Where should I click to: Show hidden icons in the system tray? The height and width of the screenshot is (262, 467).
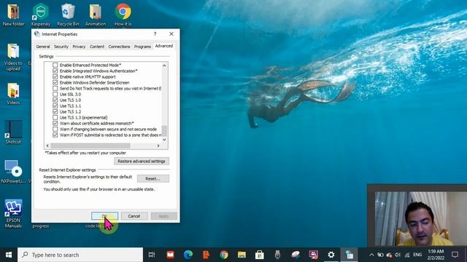(371, 255)
